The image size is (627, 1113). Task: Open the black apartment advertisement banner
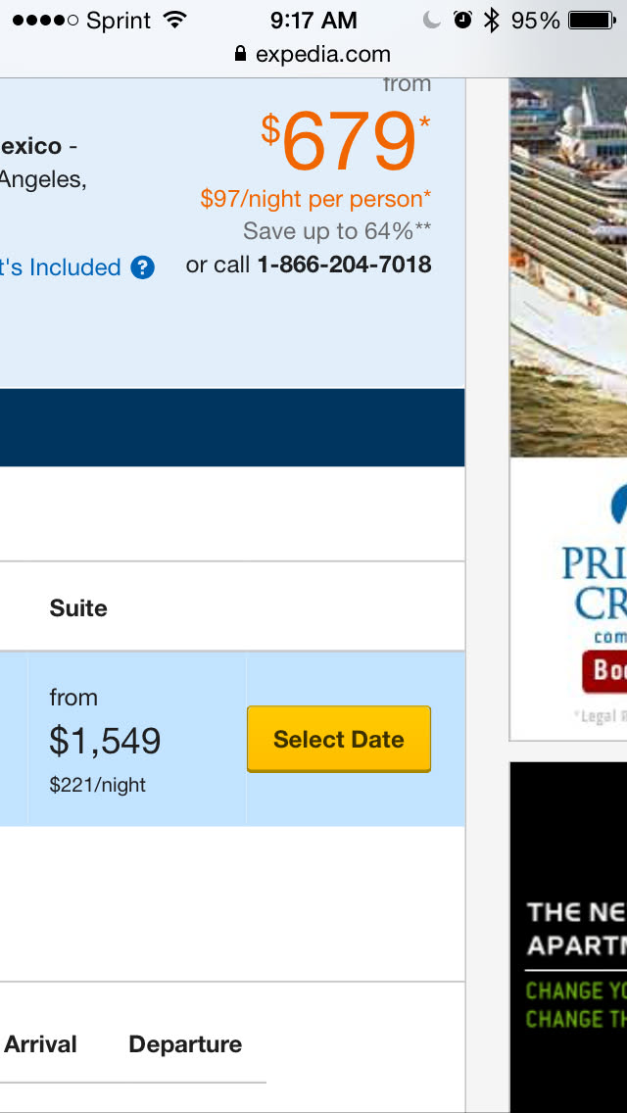pos(568,936)
